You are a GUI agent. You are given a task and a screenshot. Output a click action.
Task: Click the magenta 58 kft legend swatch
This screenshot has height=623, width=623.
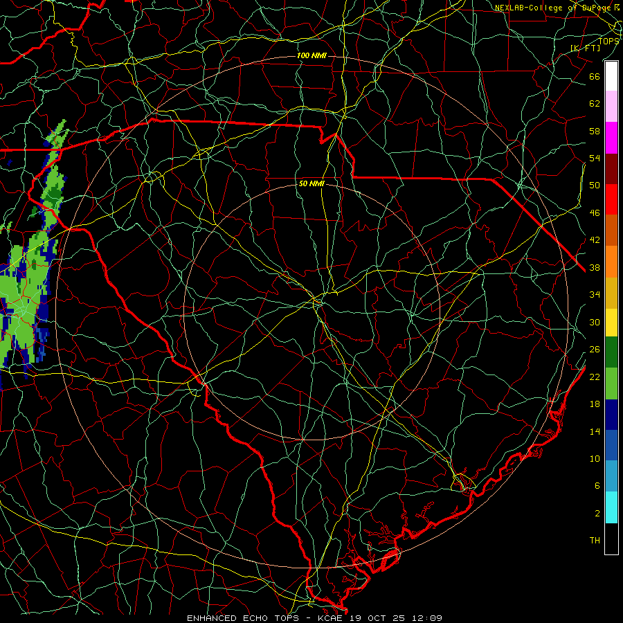pos(611,137)
